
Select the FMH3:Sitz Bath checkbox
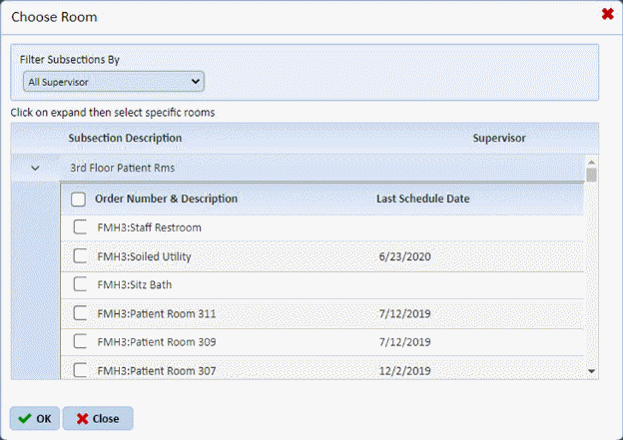click(x=81, y=285)
